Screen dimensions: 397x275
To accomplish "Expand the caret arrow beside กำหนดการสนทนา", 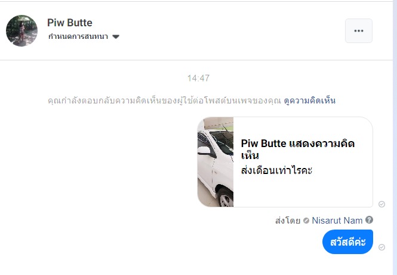I will [x=116, y=37].
